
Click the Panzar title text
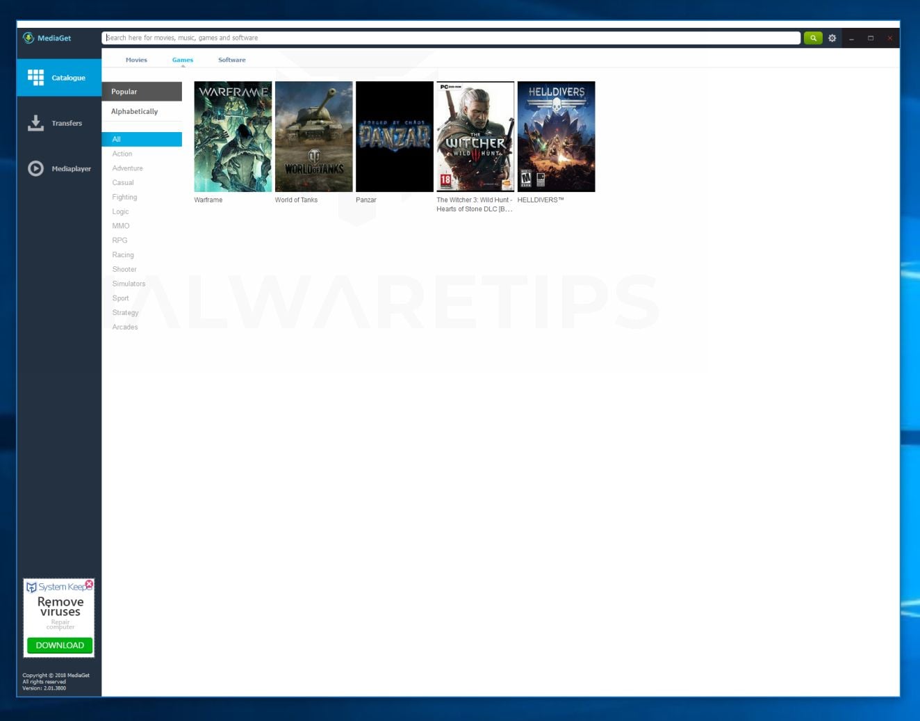tap(366, 200)
